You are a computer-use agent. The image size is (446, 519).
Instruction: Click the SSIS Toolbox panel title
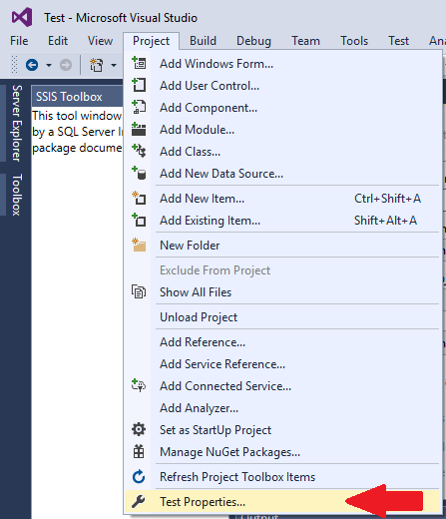coord(69,97)
